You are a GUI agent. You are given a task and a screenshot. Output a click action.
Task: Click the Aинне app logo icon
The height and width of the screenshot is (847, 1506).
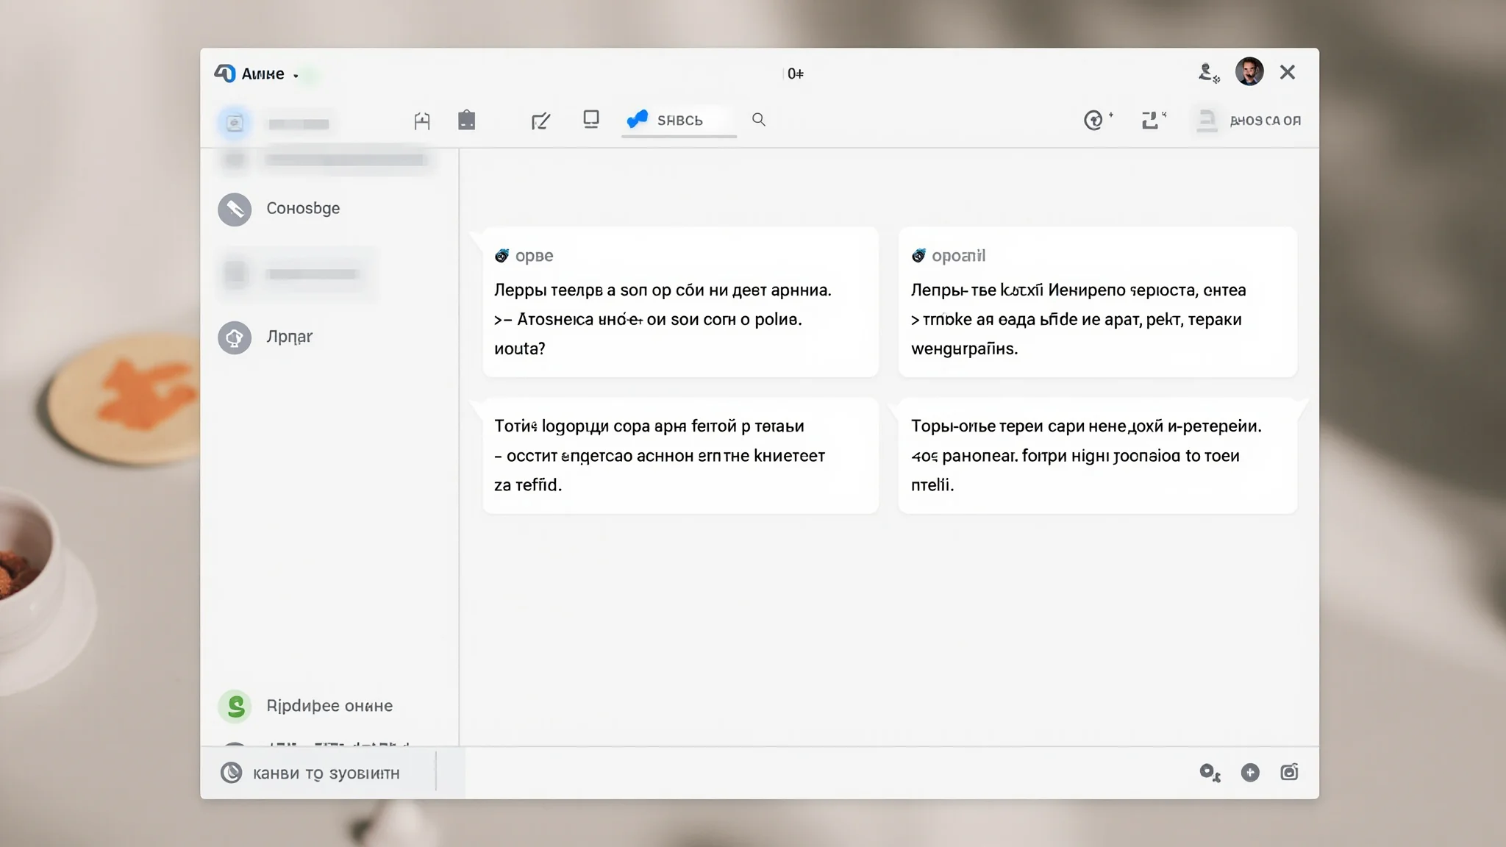[x=225, y=74]
